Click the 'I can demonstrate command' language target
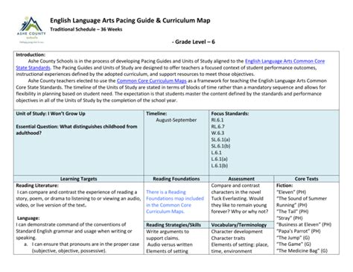Screen dimensions: 353x272 pos(74,231)
